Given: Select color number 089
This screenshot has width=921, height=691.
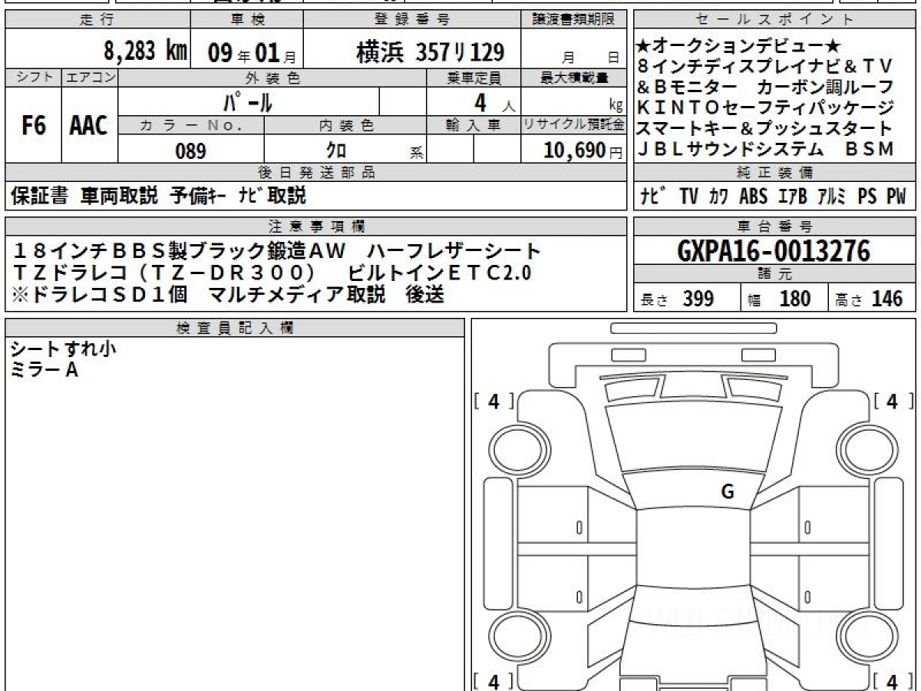Looking at the screenshot, I should point(190,151).
